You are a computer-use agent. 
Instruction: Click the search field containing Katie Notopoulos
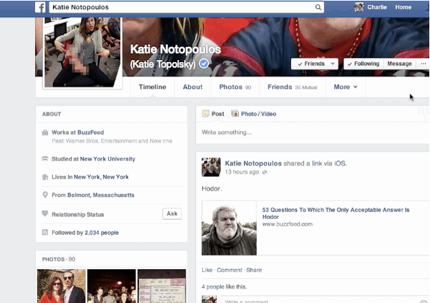pyautogui.click(x=181, y=8)
